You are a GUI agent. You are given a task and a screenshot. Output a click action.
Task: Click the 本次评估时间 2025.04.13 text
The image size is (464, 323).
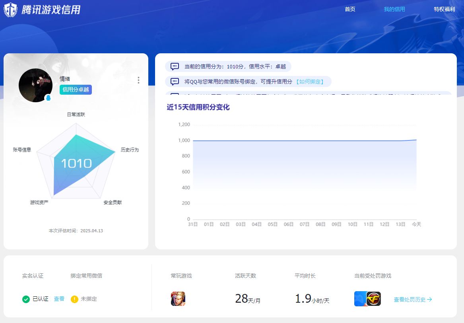(76, 231)
